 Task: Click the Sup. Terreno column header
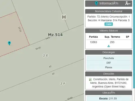click(x=112, y=37)
